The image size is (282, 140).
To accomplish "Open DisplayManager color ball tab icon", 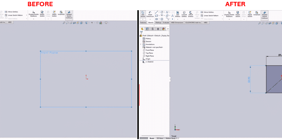I will coord(163,29).
